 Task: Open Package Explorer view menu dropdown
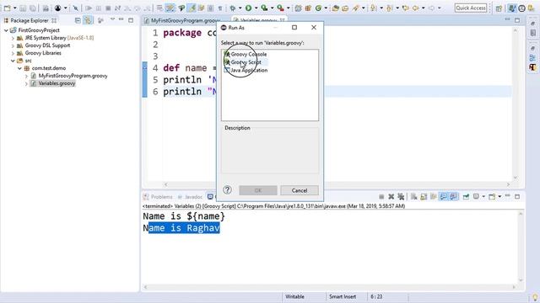(x=112, y=19)
